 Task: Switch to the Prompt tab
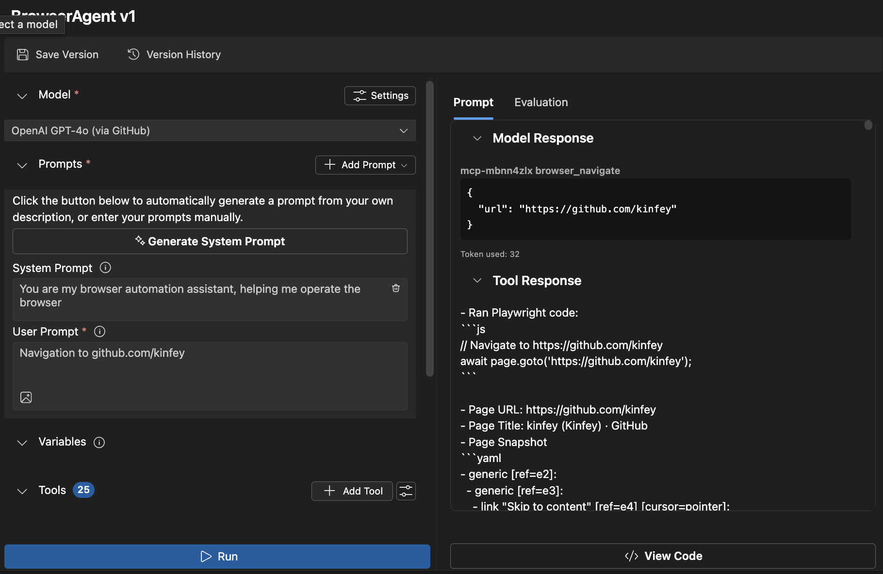point(474,102)
